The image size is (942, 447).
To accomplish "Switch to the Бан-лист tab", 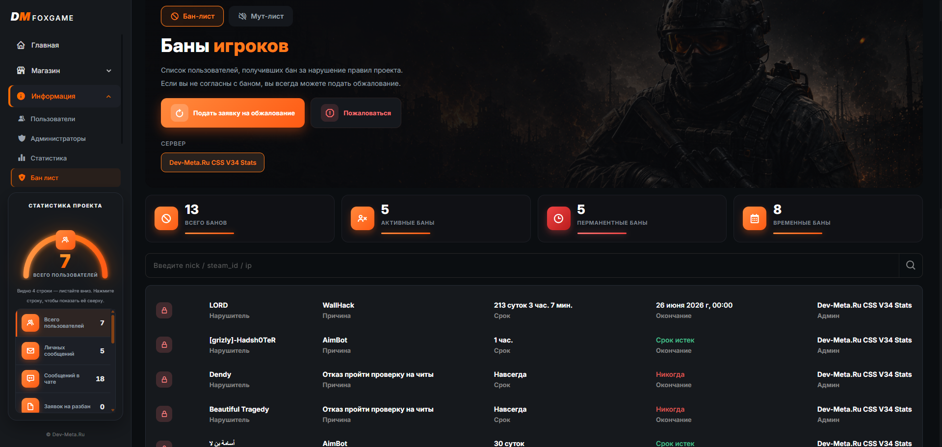I will (192, 16).
